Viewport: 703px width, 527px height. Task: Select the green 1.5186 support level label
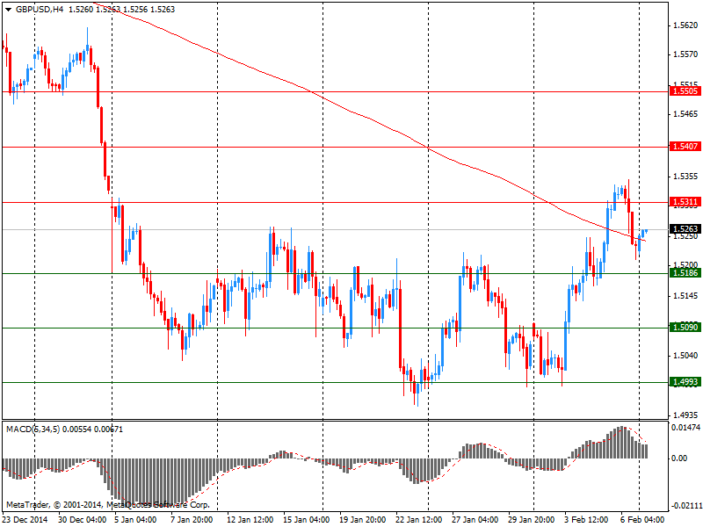click(x=685, y=273)
